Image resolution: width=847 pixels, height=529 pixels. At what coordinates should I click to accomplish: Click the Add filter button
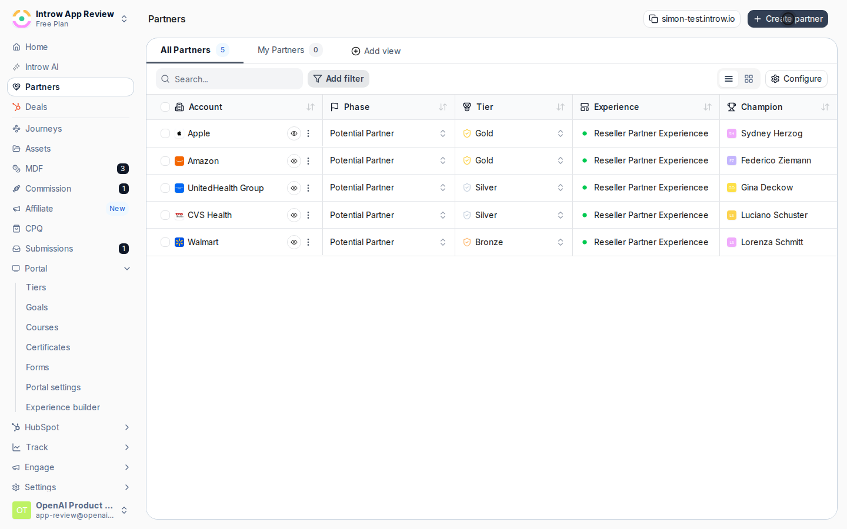click(338, 79)
